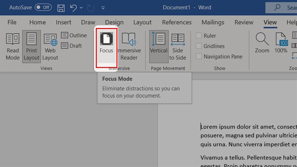
Task: Switch to Draft view
Action: (x=71, y=46)
